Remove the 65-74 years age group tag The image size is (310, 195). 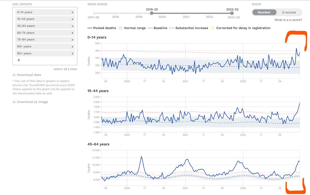72,33
